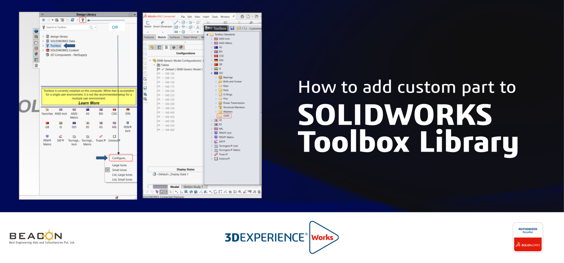The width and height of the screenshot is (564, 263).
Task: Collapse the Toolbox Standards folder
Action: [x=207, y=35]
